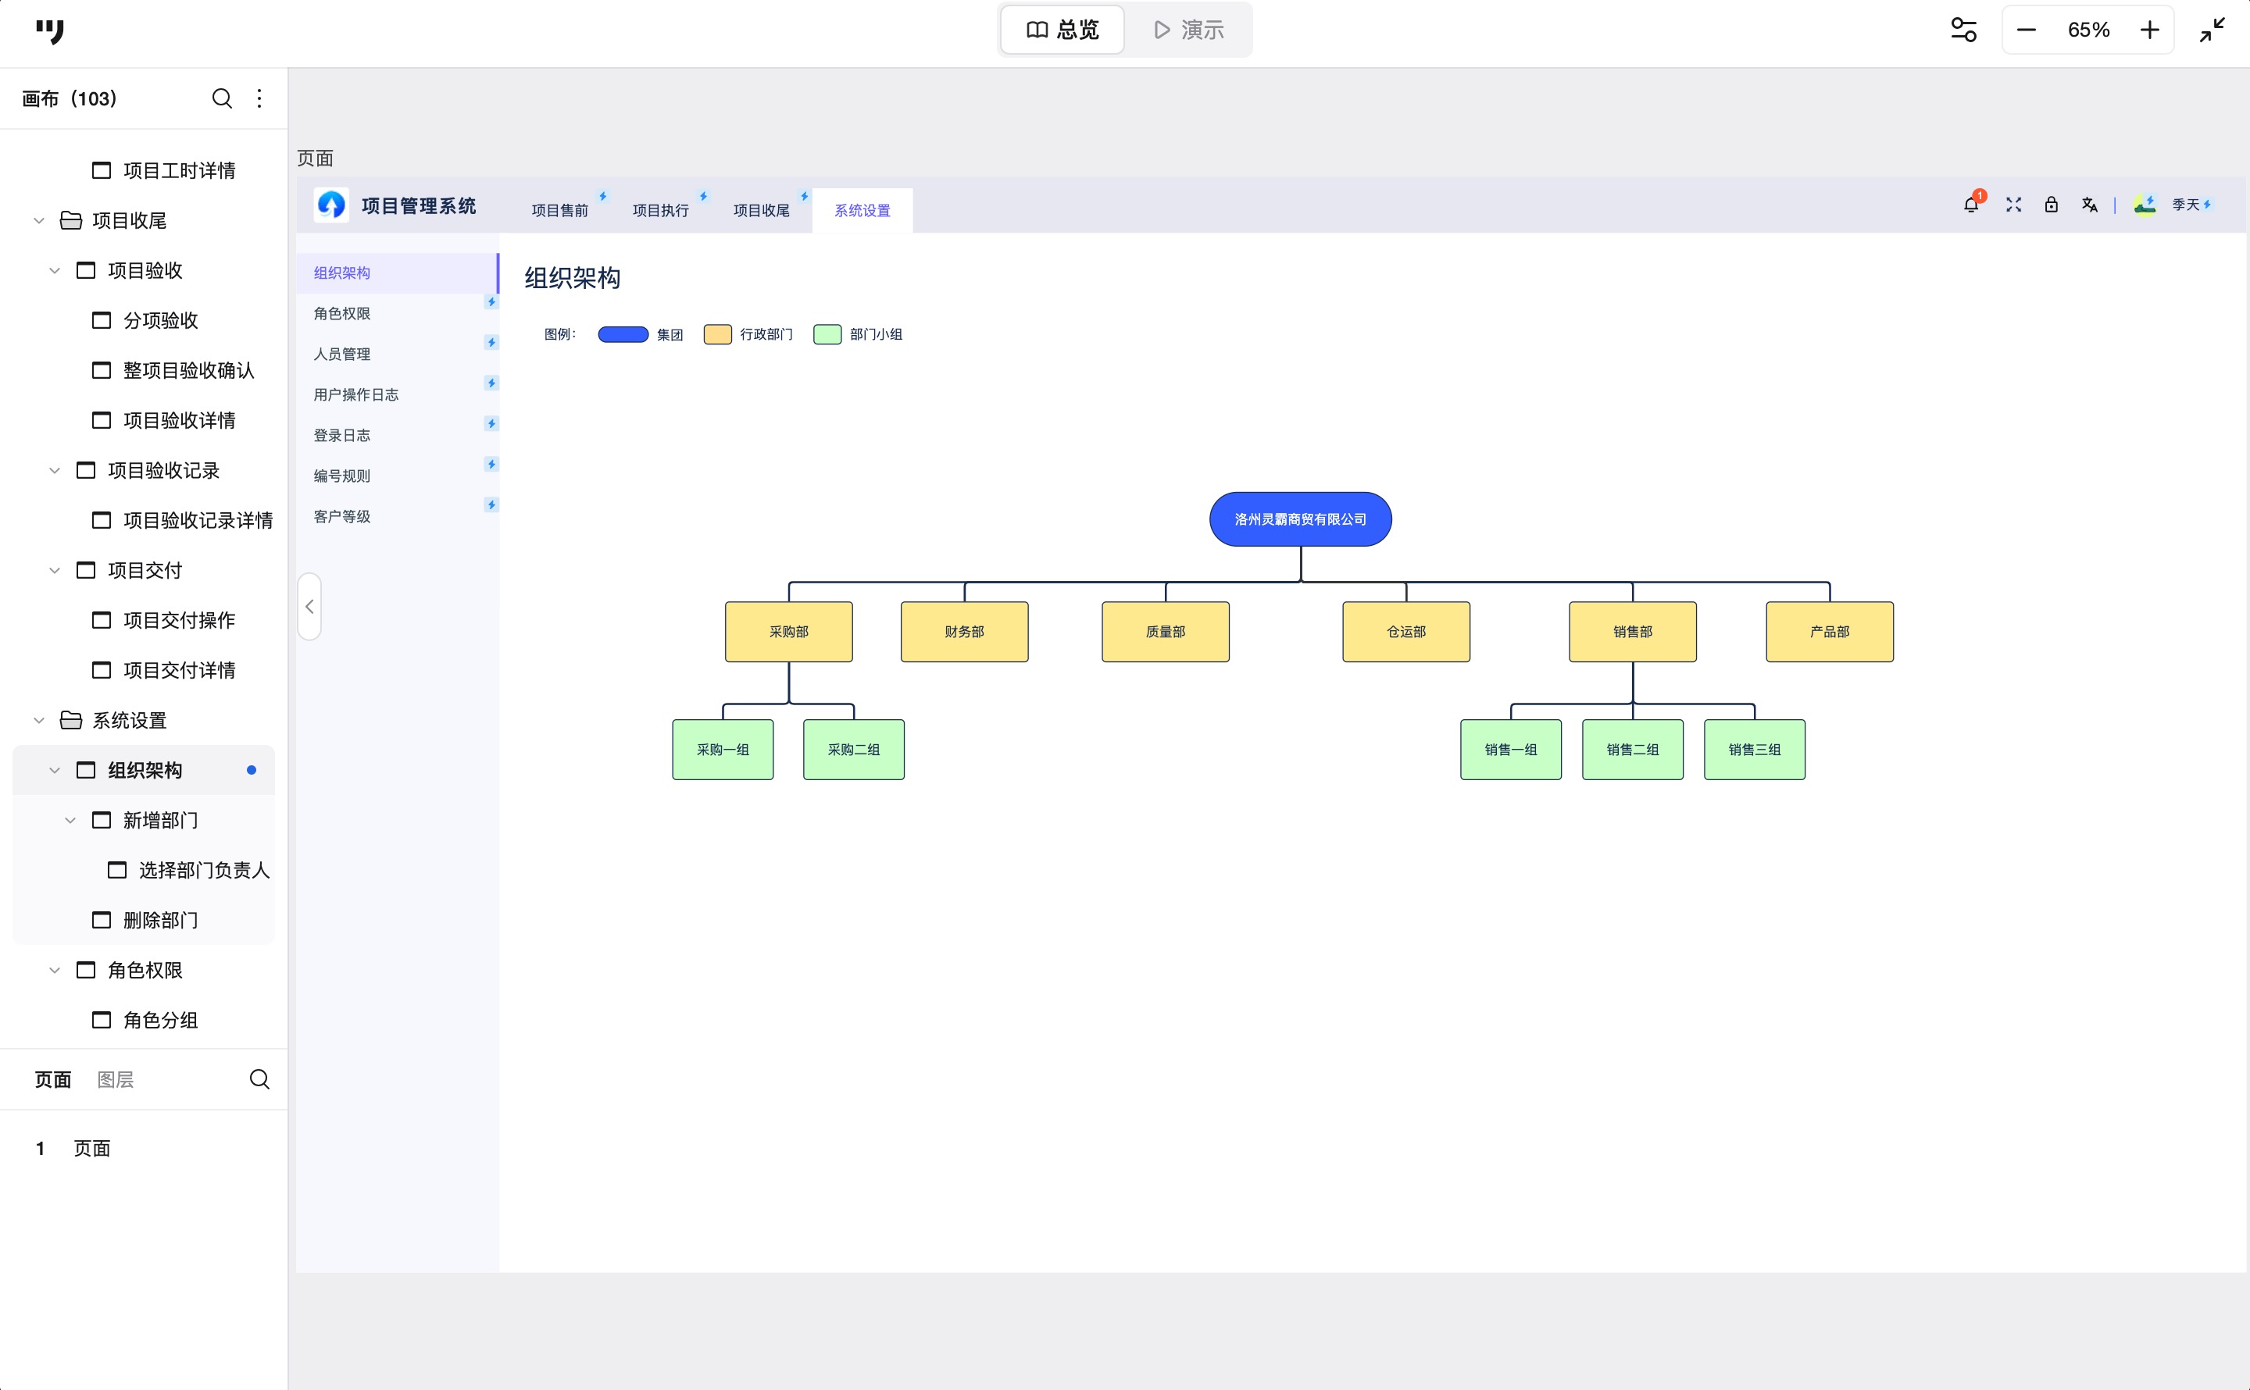Image resolution: width=2250 pixels, height=1390 pixels.
Task: Open 角色权限 in side menu
Action: pyautogui.click(x=397, y=313)
